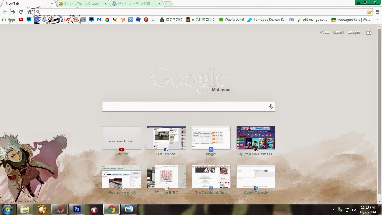This screenshot has width=382, height=215.
Task: Open the image viewer taskbar icon
Action: click(129, 209)
